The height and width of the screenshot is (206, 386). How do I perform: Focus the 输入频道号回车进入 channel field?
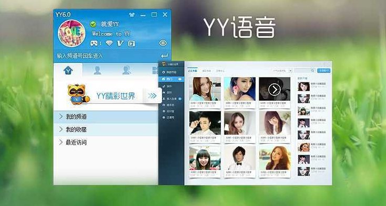point(106,56)
